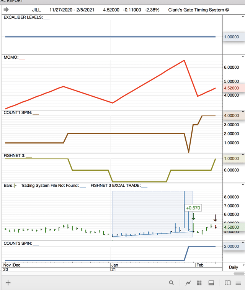The height and width of the screenshot is (290, 245).
Task: Click the Trading System File Not Found label
Action: pyautogui.click(x=50, y=186)
